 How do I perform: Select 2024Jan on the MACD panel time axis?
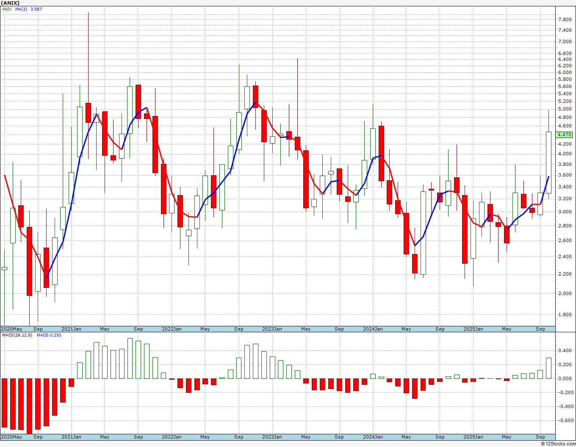tap(373, 437)
